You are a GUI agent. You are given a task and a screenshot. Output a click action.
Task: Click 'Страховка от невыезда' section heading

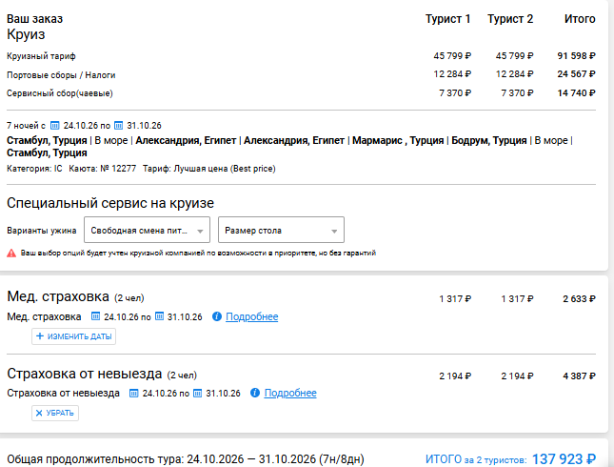[x=85, y=374]
